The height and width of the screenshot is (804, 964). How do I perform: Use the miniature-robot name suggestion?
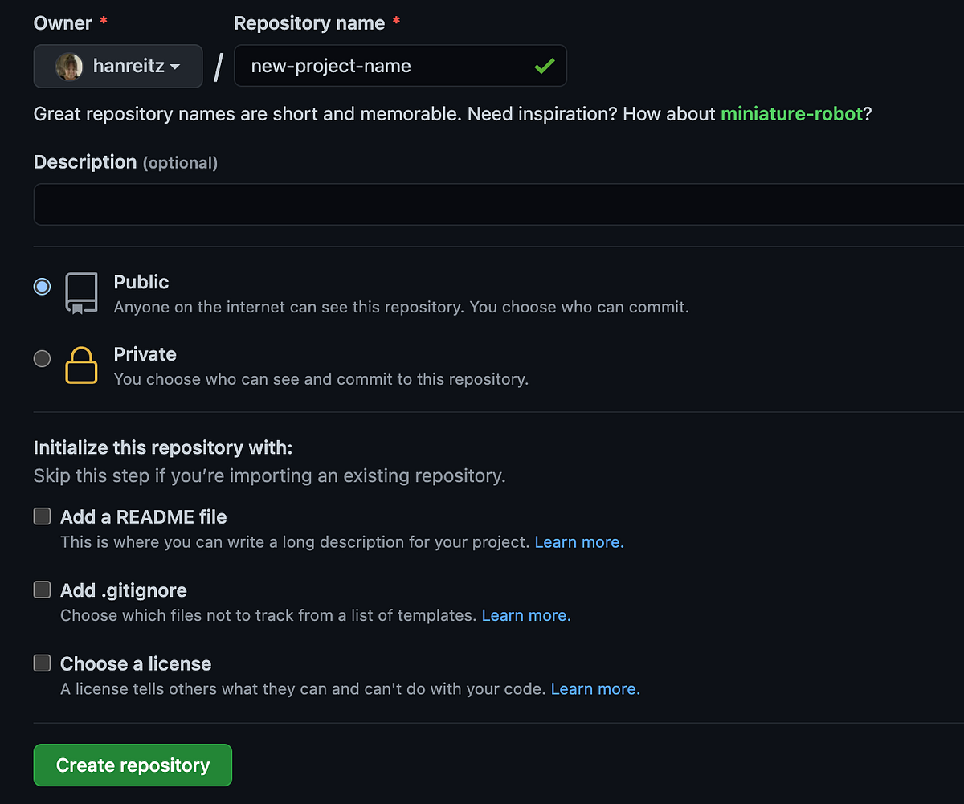point(791,113)
